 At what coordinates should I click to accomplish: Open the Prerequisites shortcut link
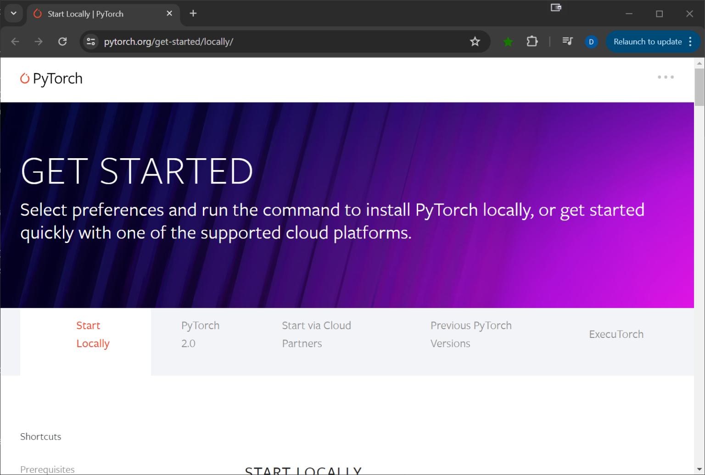[47, 469]
